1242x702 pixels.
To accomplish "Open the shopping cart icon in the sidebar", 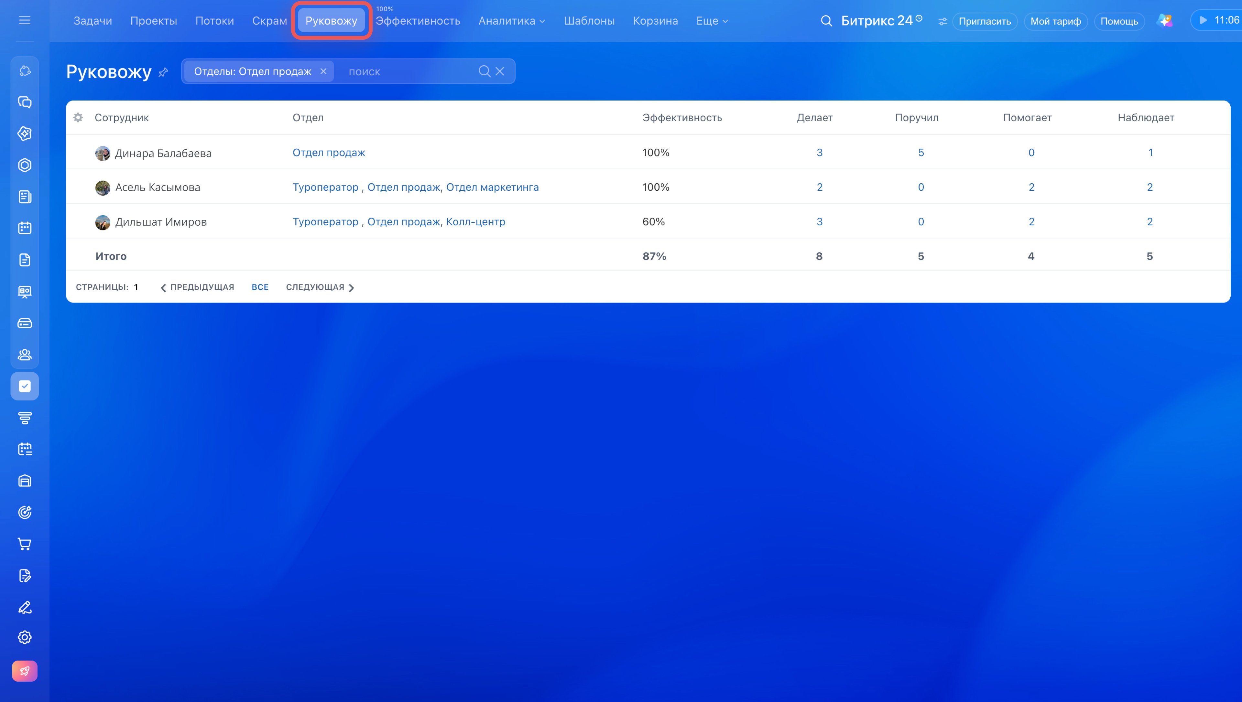I will [25, 544].
